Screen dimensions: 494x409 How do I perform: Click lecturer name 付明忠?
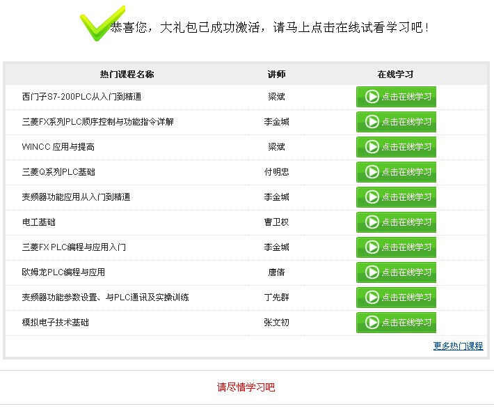[276, 172]
